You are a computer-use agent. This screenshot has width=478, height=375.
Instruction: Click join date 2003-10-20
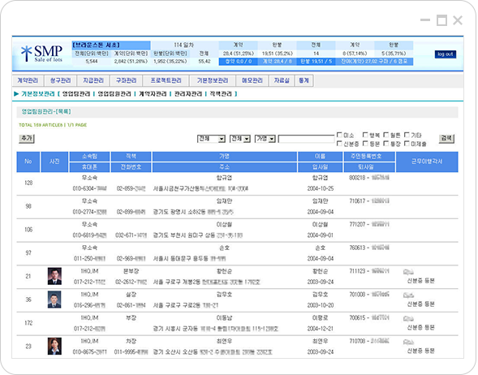(x=321, y=305)
